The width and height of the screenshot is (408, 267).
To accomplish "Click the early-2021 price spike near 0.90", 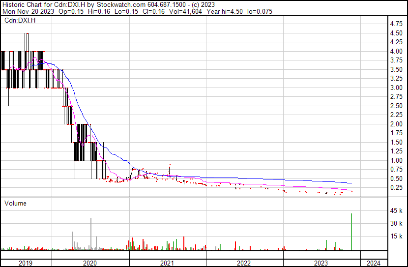I will [170, 171].
